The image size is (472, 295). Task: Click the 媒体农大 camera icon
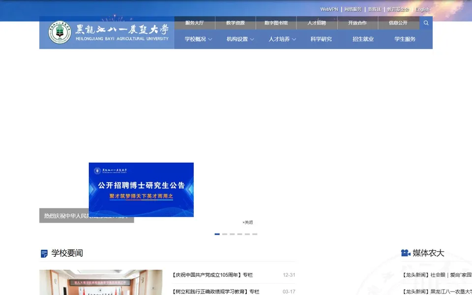(406, 253)
